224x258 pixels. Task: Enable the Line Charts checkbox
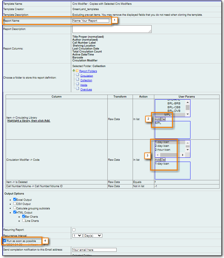click(x=24, y=220)
